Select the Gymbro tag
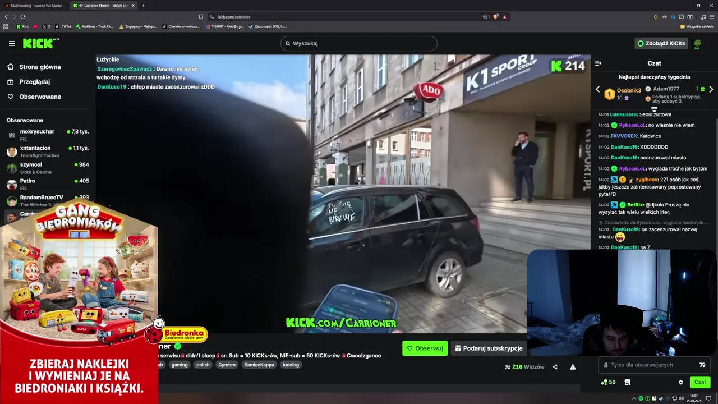The height and width of the screenshot is (404, 718). (227, 365)
